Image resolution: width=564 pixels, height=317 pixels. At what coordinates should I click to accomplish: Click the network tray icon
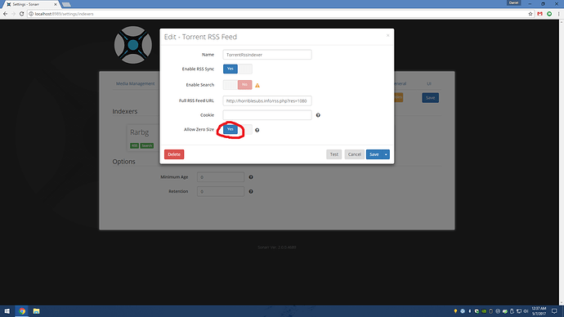point(519,311)
